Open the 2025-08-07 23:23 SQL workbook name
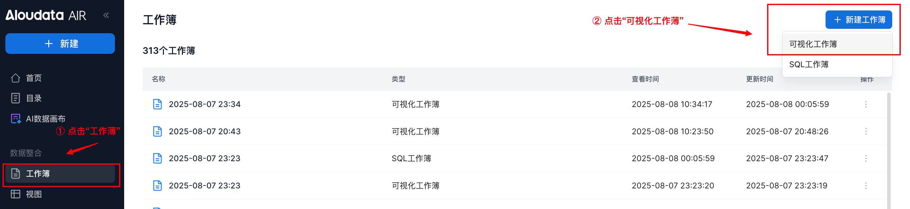 pos(204,159)
